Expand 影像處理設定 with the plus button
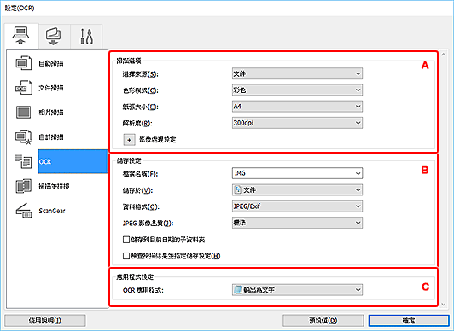454x331 pixels. coord(129,140)
